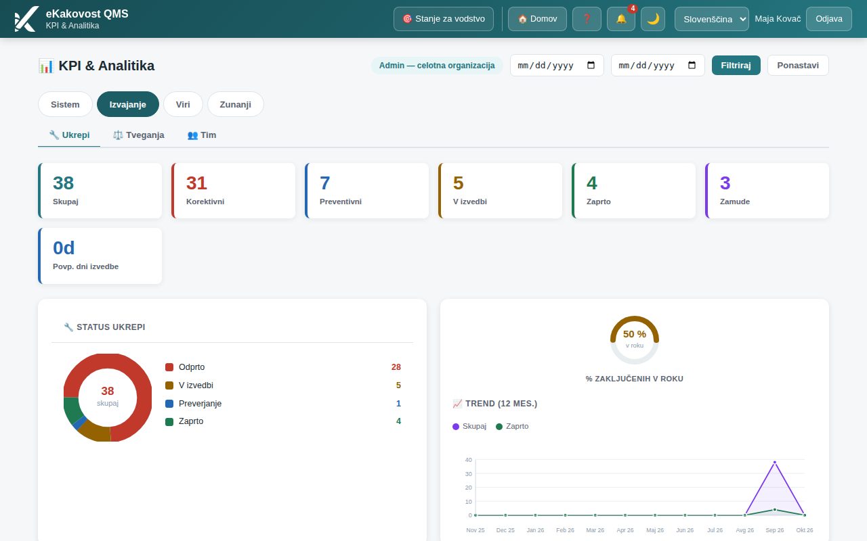Click the green Zaprto status legend swatch
This screenshot has height=541, width=867.
(x=169, y=421)
